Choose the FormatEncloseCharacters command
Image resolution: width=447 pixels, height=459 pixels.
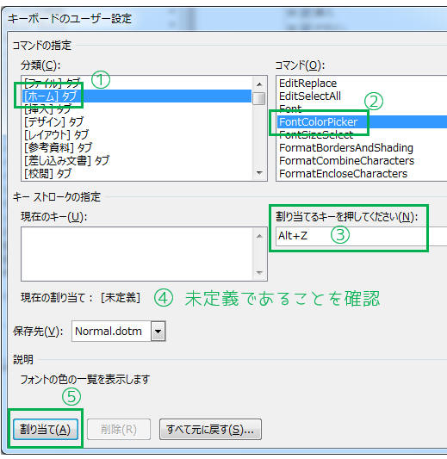point(362,173)
